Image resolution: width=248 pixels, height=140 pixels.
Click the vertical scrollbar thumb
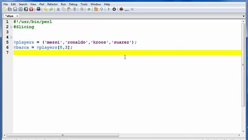(243, 65)
